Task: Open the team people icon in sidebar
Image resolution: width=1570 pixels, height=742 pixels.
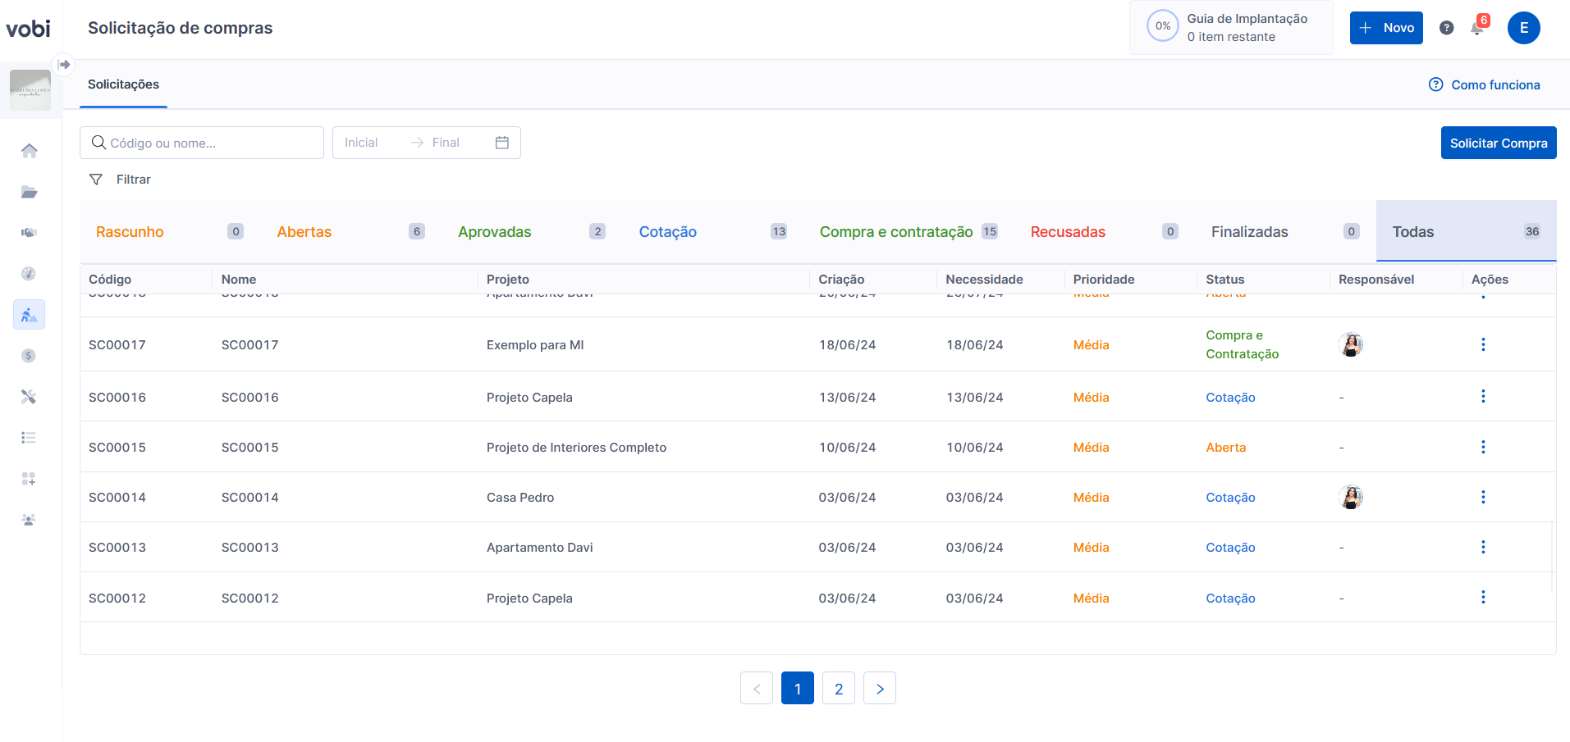Action: pos(30,520)
